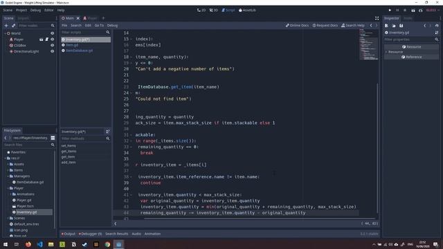Save the current resource in Inspector
The height and width of the screenshot is (249, 443).
(401, 26)
